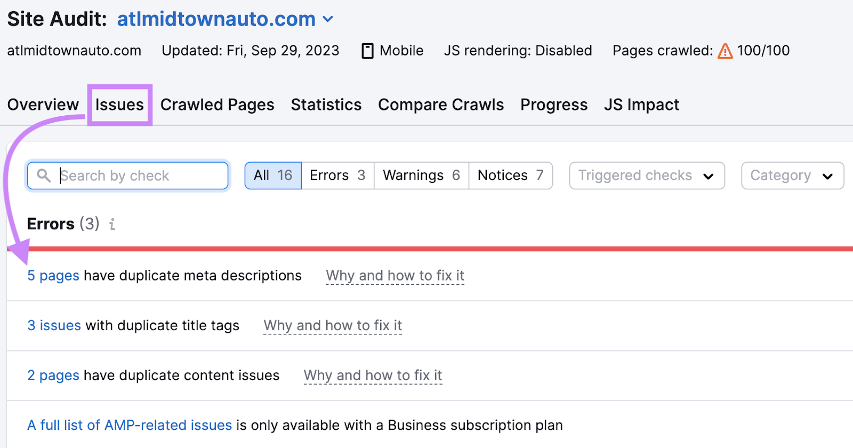Open the JS Impact tab
The width and height of the screenshot is (853, 448).
pos(641,105)
